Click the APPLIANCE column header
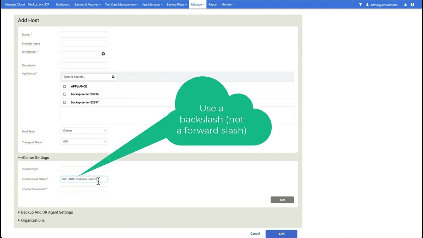Viewport: 423px width, 238px height. tap(79, 86)
